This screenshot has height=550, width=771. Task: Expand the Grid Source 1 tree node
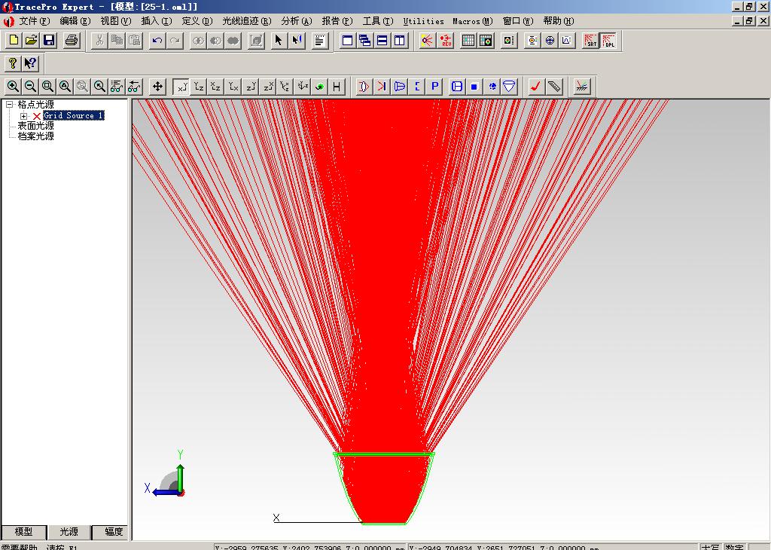pos(24,116)
